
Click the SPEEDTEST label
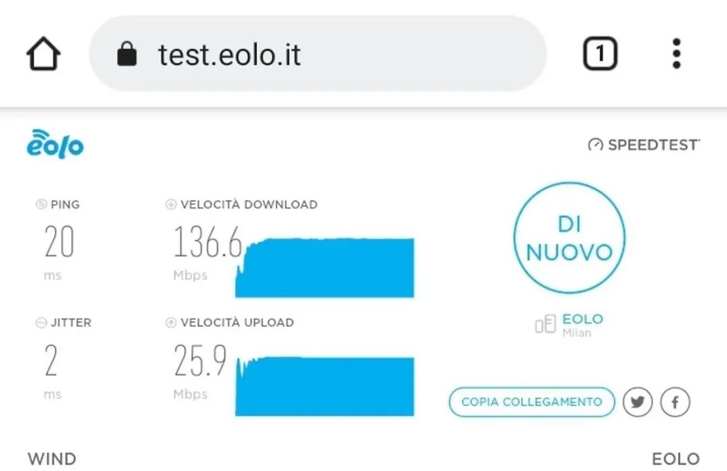coord(653,145)
